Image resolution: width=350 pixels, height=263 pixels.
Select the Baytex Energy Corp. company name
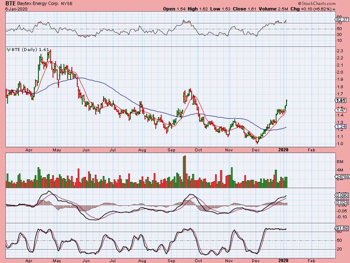(x=37, y=4)
